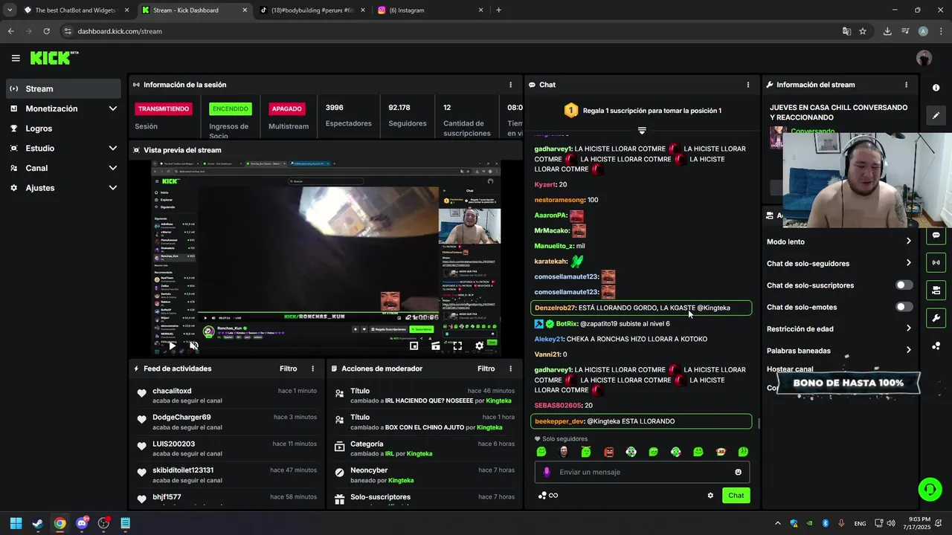Switch to the TikTok bodybuilding browser tab
The height and width of the screenshot is (535, 952).
click(311, 10)
